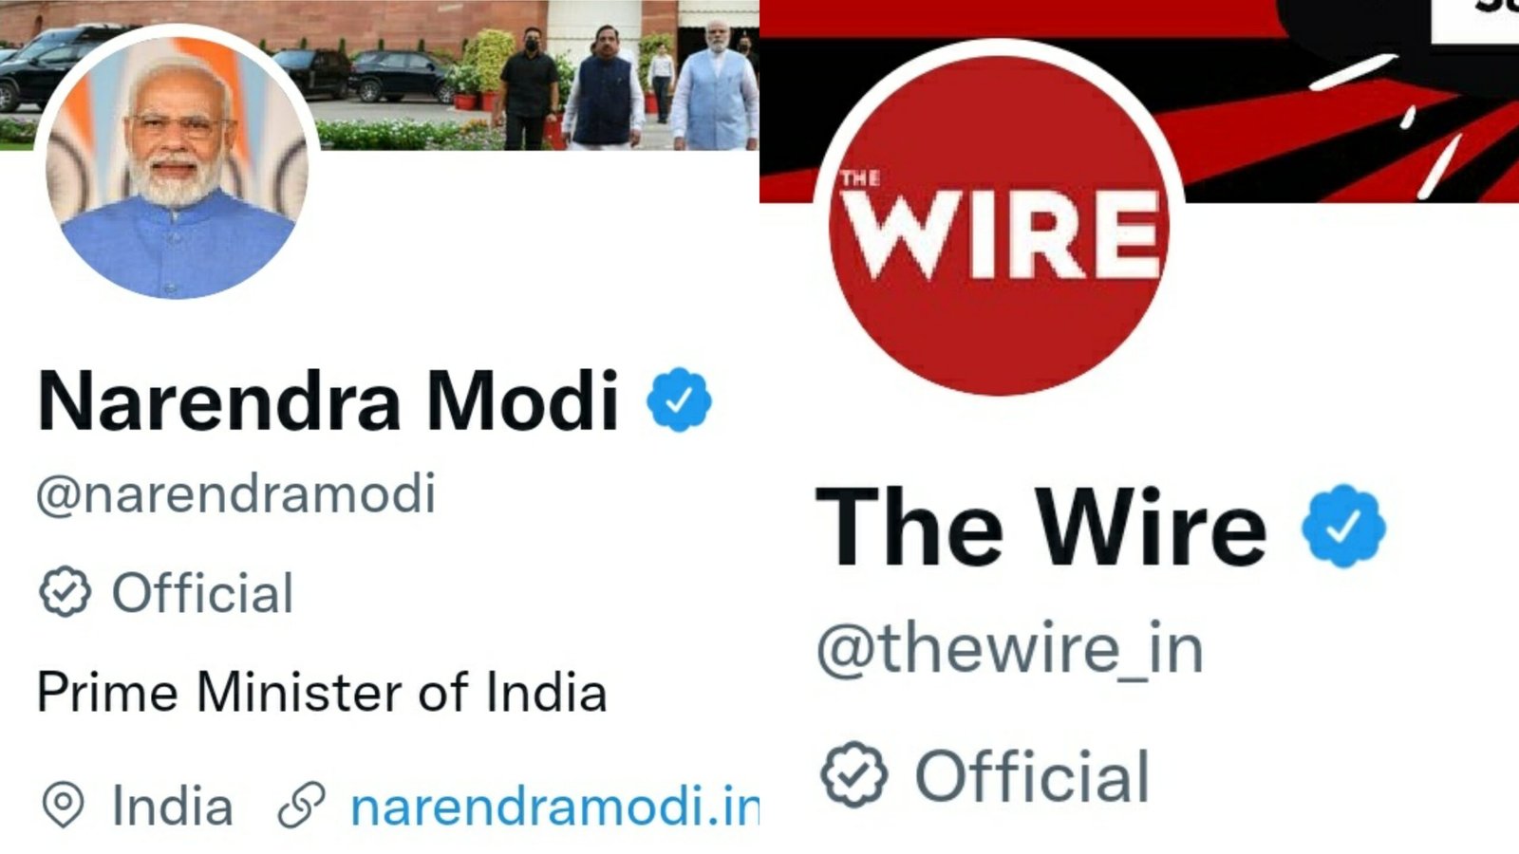Click the Official label on Modi's profile
This screenshot has height=854, width=1519.
tap(202, 593)
